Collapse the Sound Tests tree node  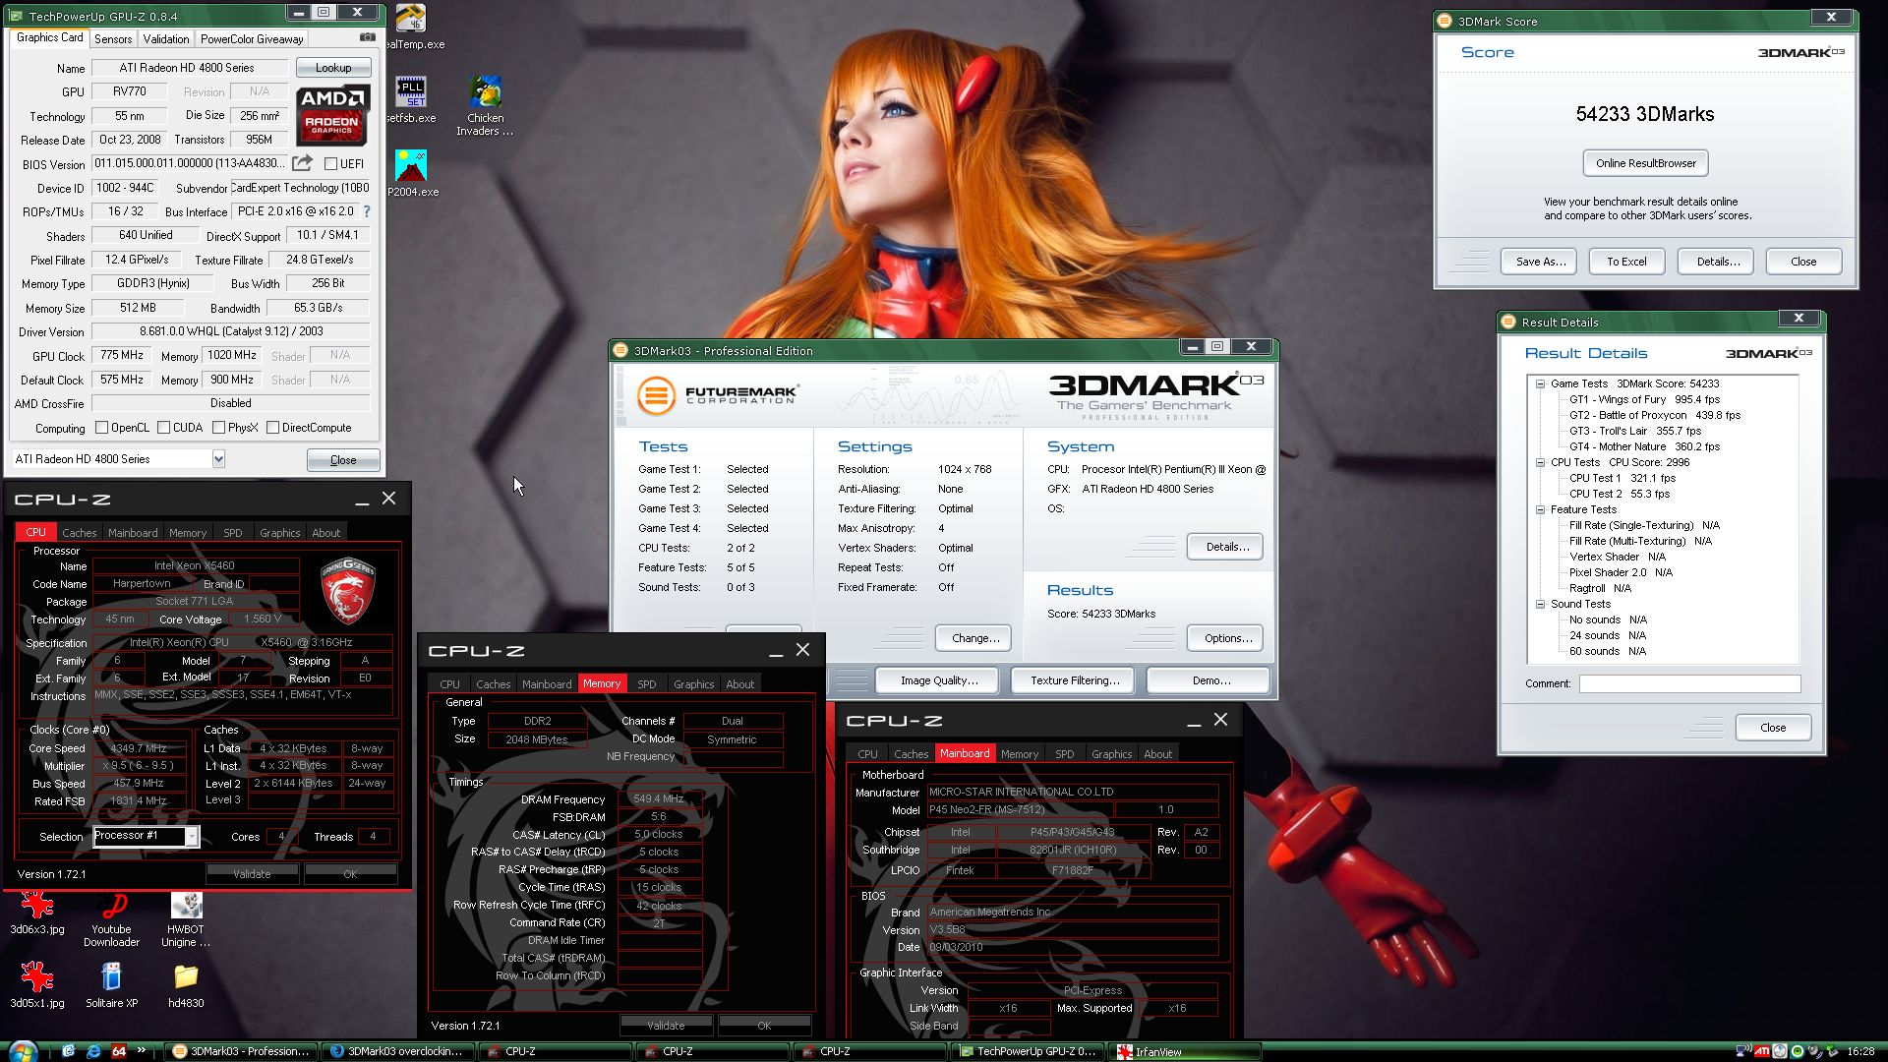pyautogui.click(x=1541, y=604)
